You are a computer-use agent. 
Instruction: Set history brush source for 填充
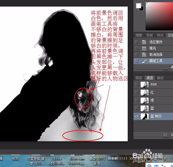point(137,48)
